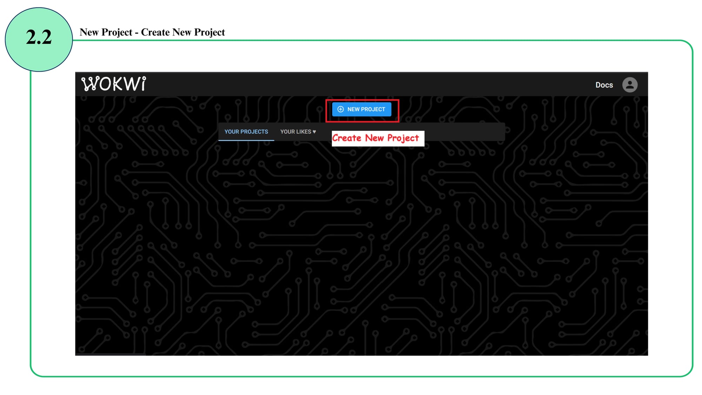This screenshot has width=702, height=395.
Task: Click empty tab bar area right of YOUR LIKES
Action: 463,132
